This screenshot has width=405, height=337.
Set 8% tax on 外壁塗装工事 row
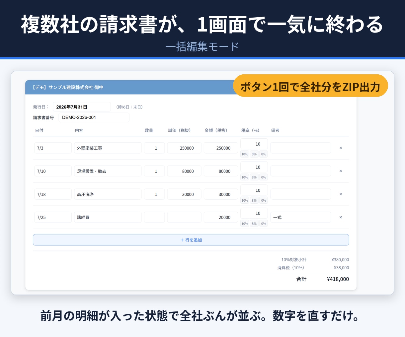[x=254, y=154]
